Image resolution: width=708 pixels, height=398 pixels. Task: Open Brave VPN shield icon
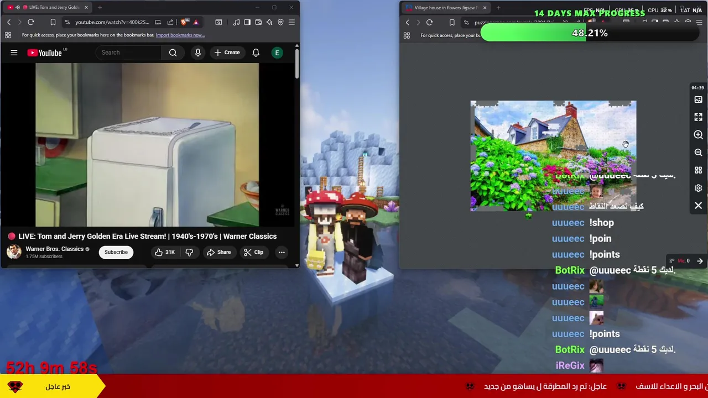click(x=280, y=22)
